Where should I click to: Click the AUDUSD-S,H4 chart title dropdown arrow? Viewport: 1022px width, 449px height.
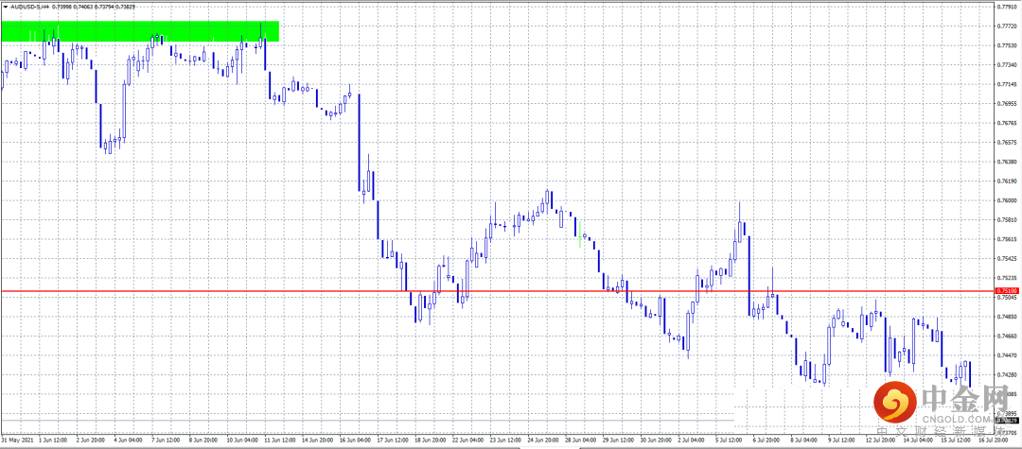[x=6, y=7]
